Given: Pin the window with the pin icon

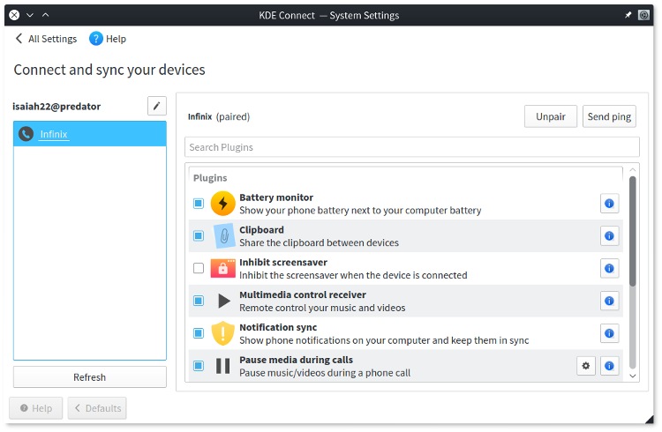Looking at the screenshot, I should pos(628,15).
